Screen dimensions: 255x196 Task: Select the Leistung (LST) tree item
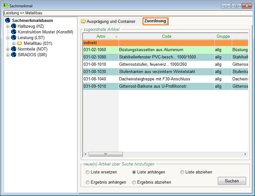click(31, 37)
